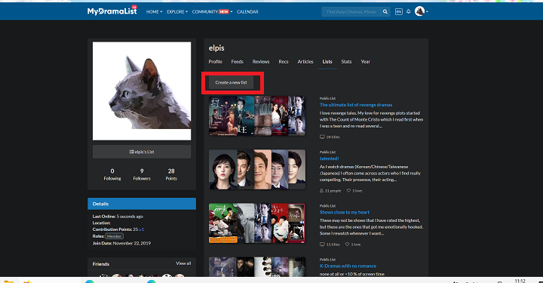
Task: Click the Details panel header
Action: click(142, 204)
